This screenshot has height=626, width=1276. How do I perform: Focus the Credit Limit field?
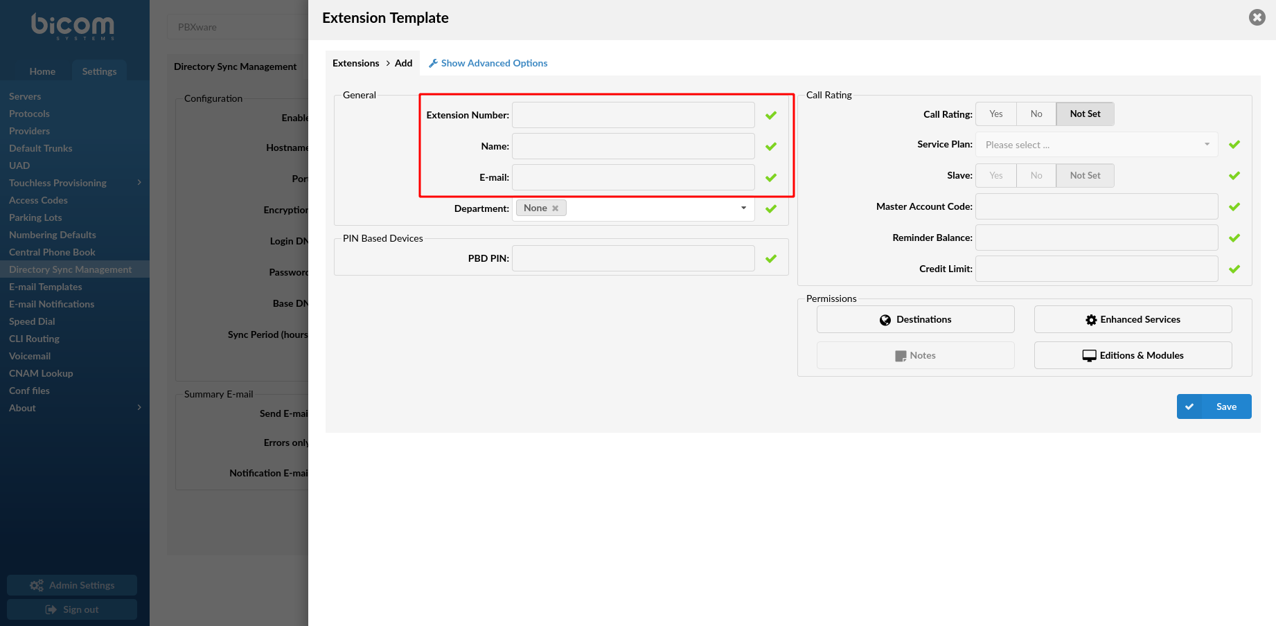[x=1097, y=269]
